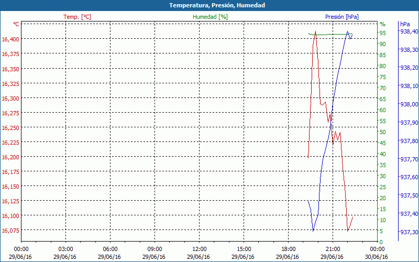Viewport: 419px width, 262px height.
Task: Select temperature axis value 16,375
Action: [10, 54]
